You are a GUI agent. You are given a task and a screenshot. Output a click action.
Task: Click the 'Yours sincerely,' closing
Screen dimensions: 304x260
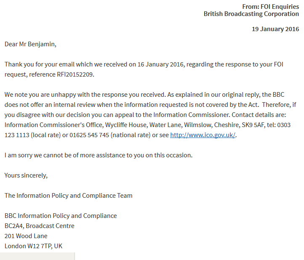26,175
